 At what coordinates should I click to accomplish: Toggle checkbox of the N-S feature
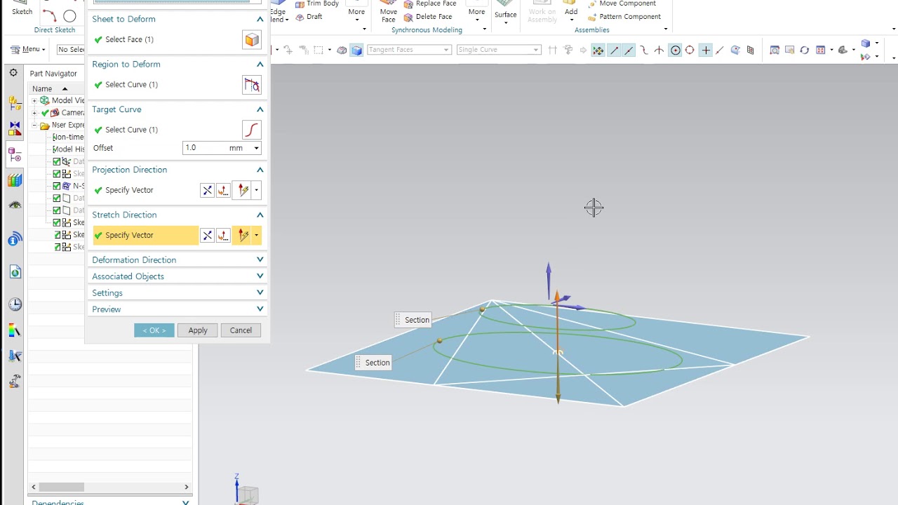(57, 186)
